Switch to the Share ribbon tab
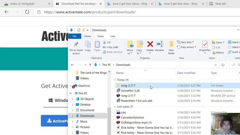The height and width of the screenshot is (135, 240). point(100,36)
